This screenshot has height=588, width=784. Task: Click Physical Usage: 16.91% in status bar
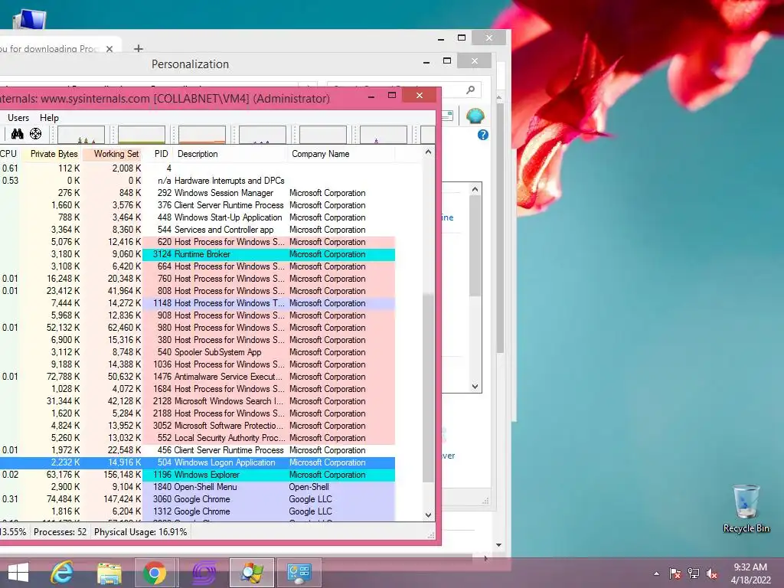click(x=141, y=532)
